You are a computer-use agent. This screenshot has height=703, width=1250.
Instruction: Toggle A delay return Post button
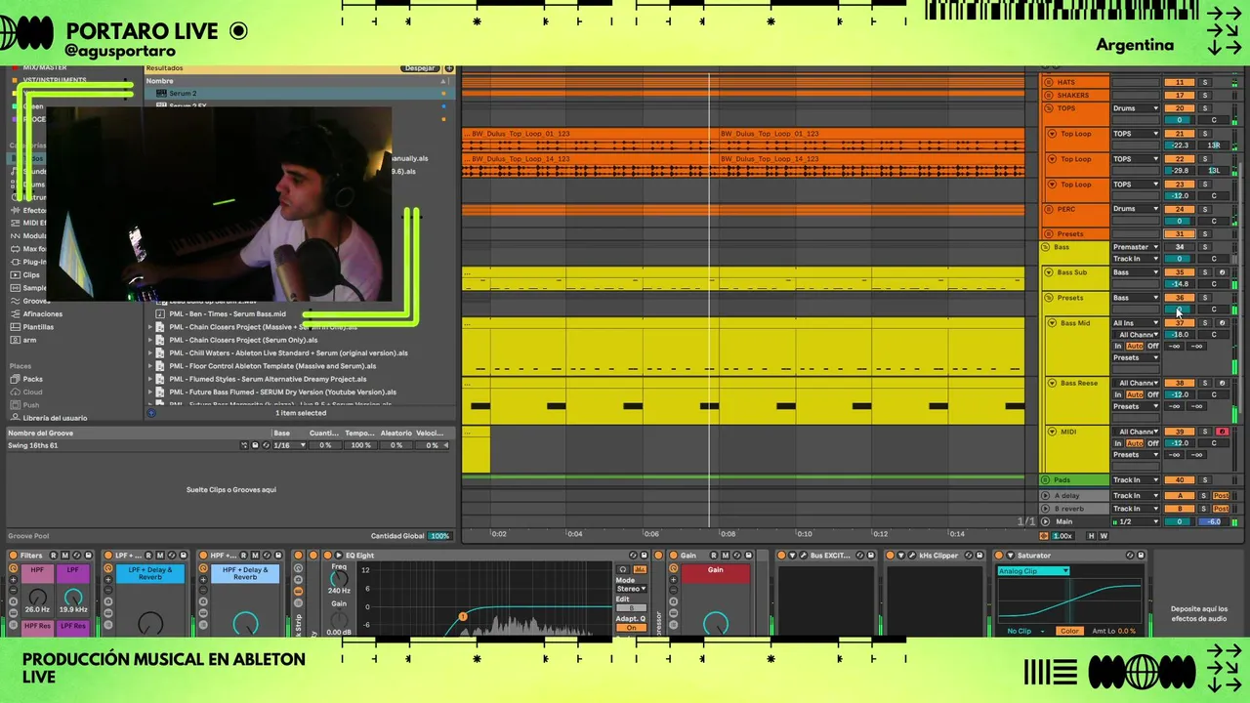click(x=1221, y=496)
